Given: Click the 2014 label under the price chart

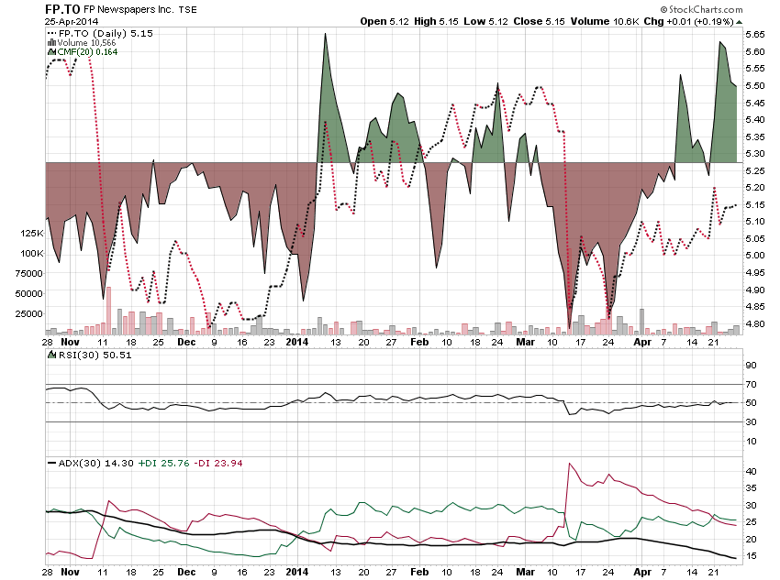Looking at the screenshot, I should pos(297,342).
